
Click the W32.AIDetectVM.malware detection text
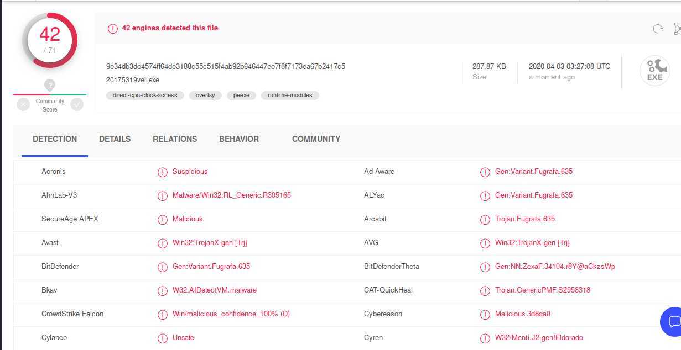pos(215,290)
